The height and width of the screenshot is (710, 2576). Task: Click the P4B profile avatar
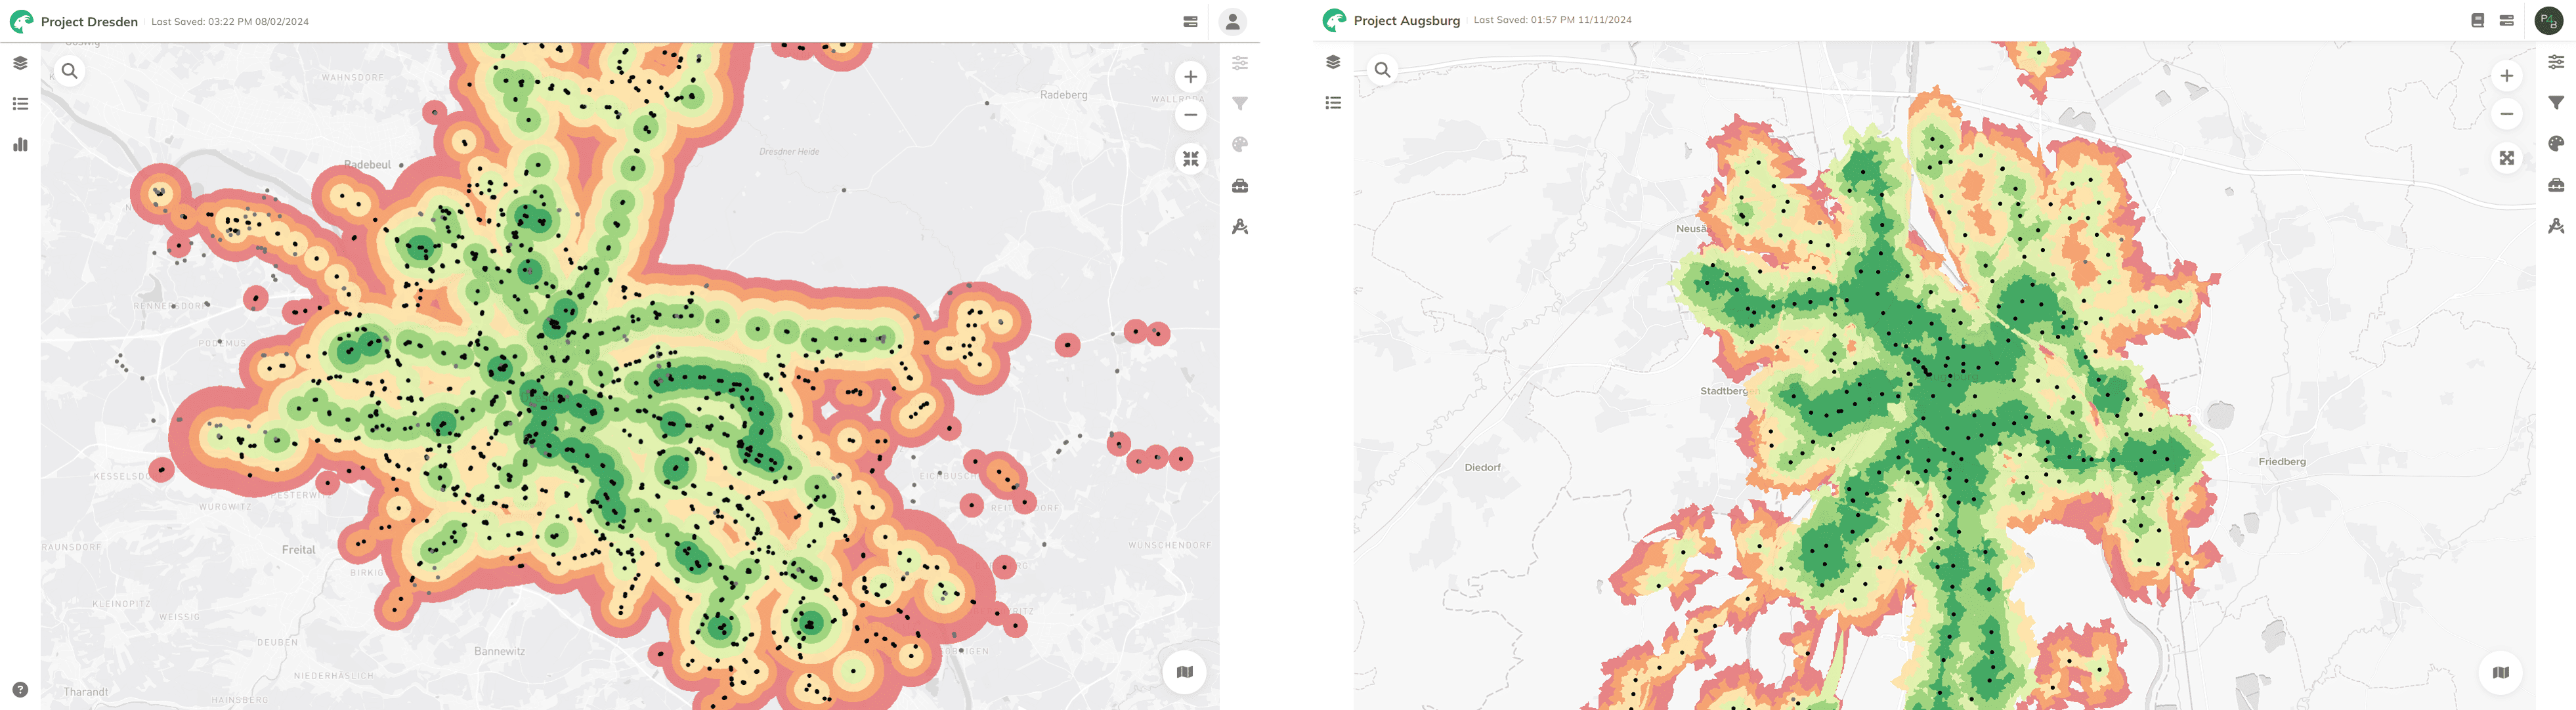click(x=2548, y=20)
